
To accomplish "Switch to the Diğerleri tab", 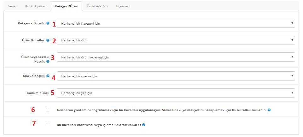I will (122, 6).
